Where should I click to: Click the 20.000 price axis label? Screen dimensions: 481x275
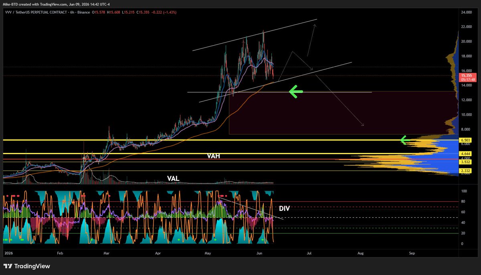click(x=466, y=42)
